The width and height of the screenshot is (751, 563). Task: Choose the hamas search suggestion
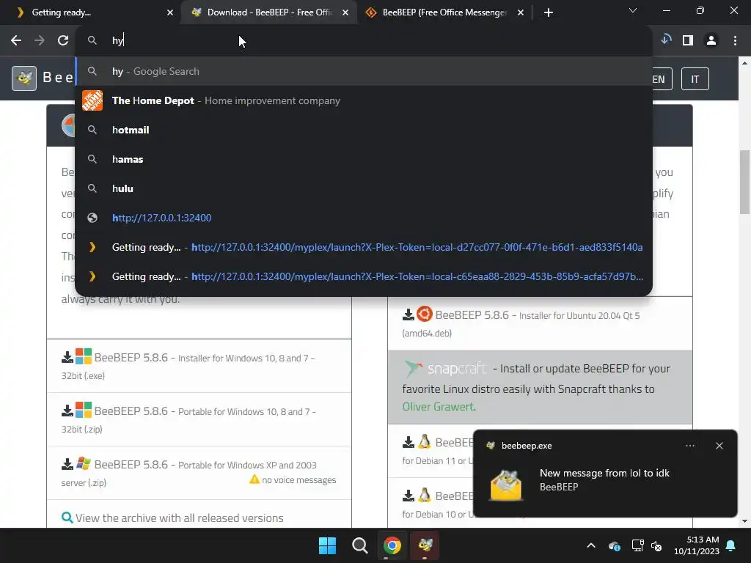pos(364,159)
